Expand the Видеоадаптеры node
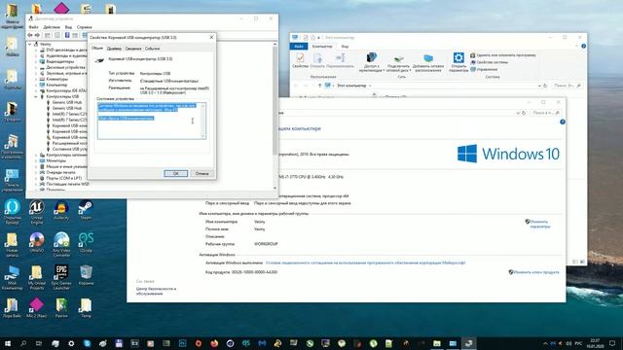 pyautogui.click(x=36, y=62)
